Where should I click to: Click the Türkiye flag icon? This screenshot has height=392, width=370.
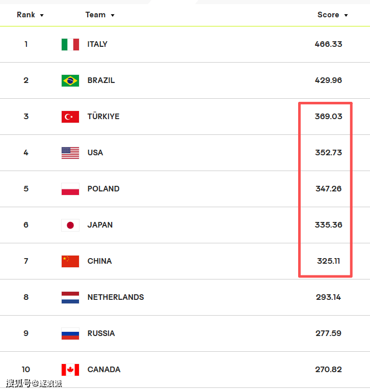click(70, 117)
